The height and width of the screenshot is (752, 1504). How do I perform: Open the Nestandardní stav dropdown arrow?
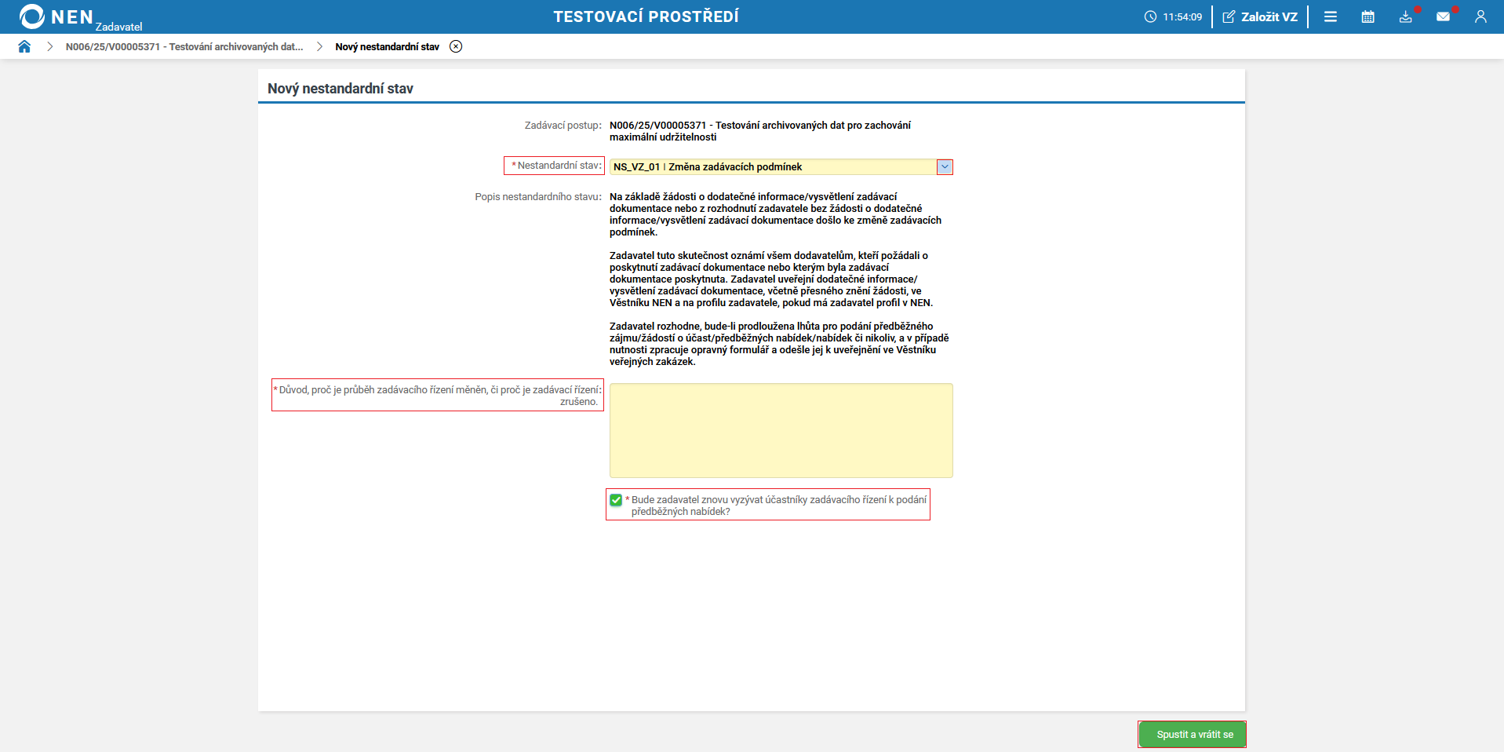[x=944, y=166]
